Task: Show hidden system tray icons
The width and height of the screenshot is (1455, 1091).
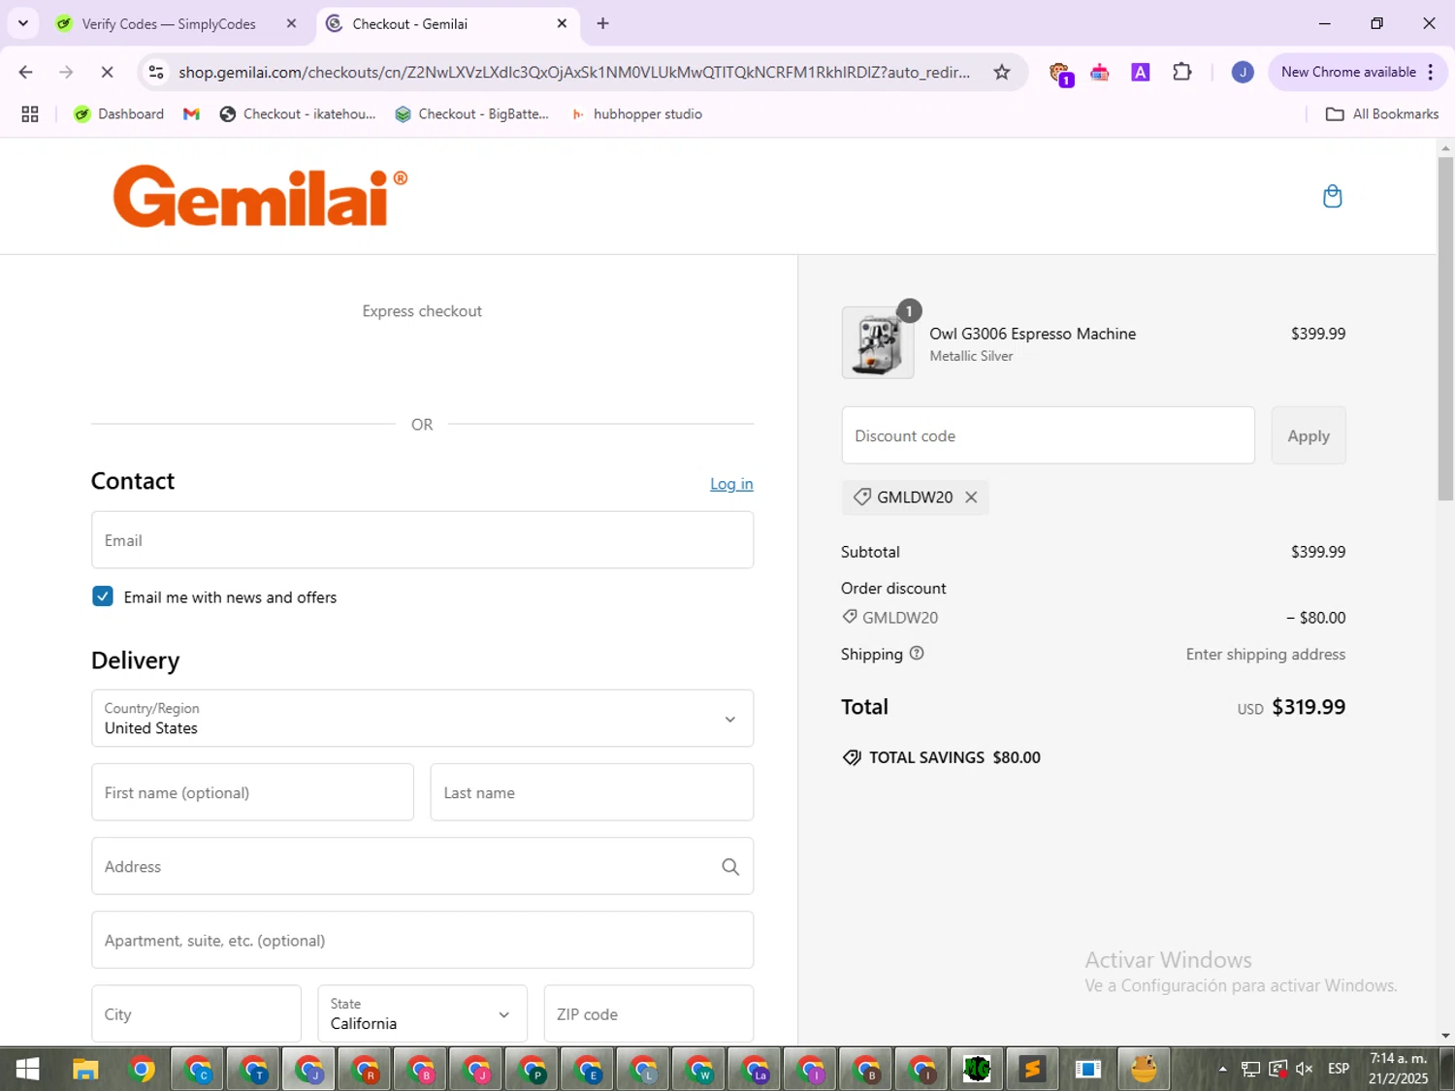Action: pyautogui.click(x=1222, y=1070)
